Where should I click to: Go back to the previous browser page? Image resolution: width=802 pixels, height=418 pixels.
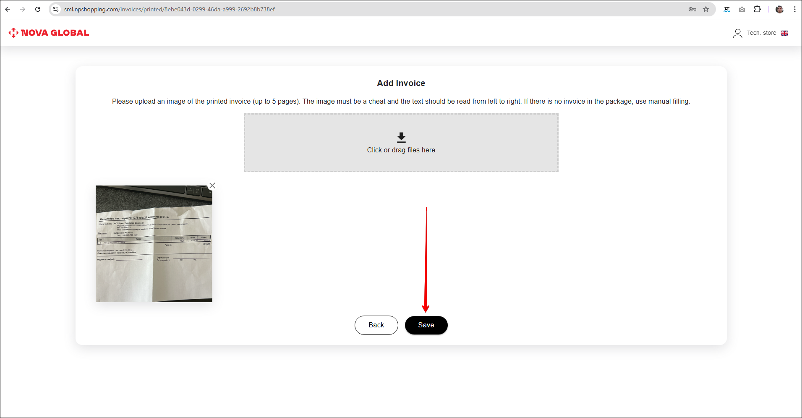click(8, 9)
